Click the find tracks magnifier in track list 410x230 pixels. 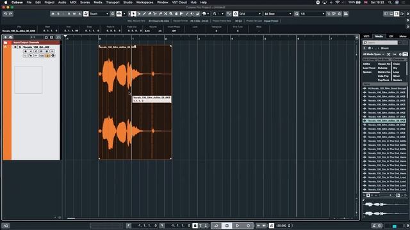tap(58, 37)
